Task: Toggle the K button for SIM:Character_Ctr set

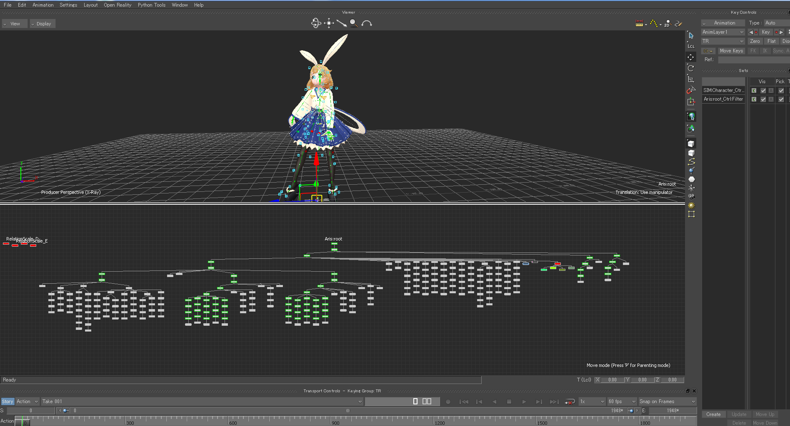Action: coord(754,90)
